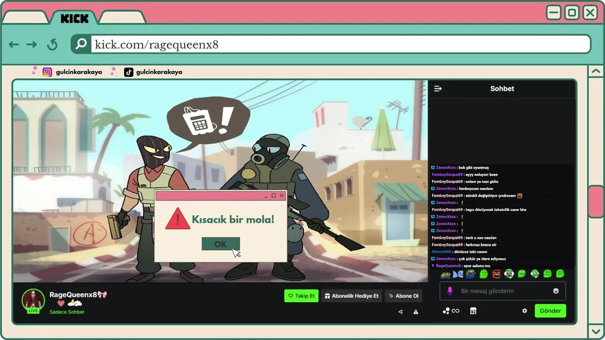Select the blank tab right of KICK
The image size is (605, 340).
pos(122,18)
